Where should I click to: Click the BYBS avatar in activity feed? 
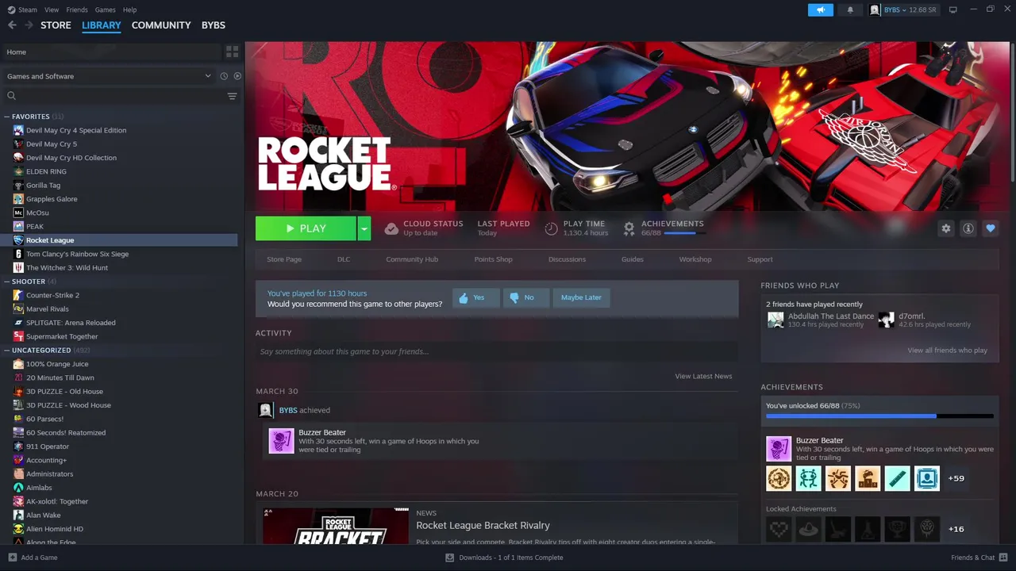click(x=266, y=410)
